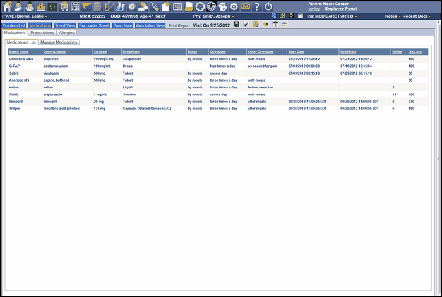Open the settings gear icon
This screenshot has width=442, height=297.
point(234,6)
